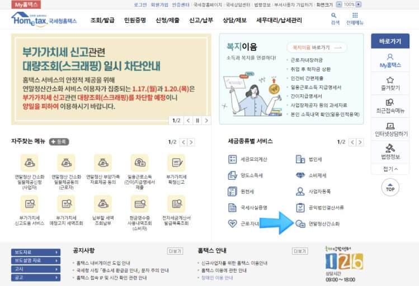Open 사업자등록 service
Image resolution: width=419 pixels, height=286 pixels.
[313, 191]
